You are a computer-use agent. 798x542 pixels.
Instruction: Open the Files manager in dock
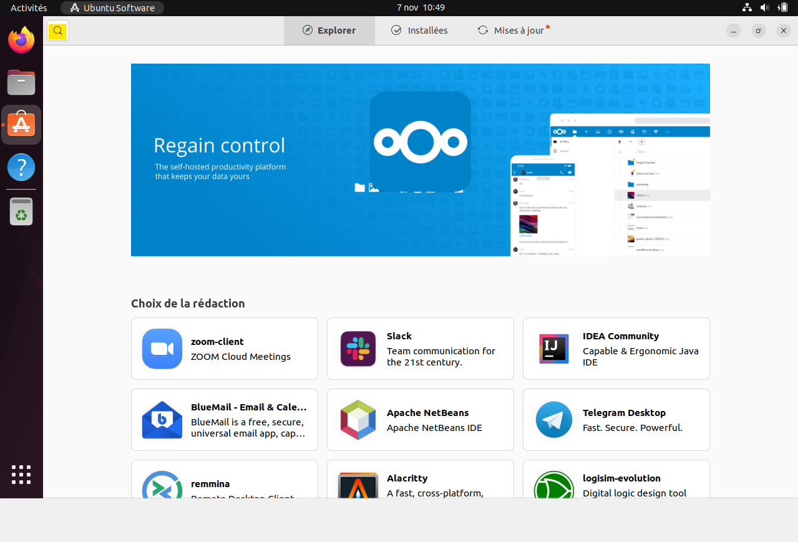point(21,82)
